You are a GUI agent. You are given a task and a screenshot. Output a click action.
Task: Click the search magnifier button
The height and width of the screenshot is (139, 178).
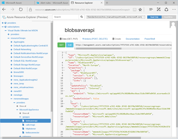pyautogui.click(x=82, y=17)
